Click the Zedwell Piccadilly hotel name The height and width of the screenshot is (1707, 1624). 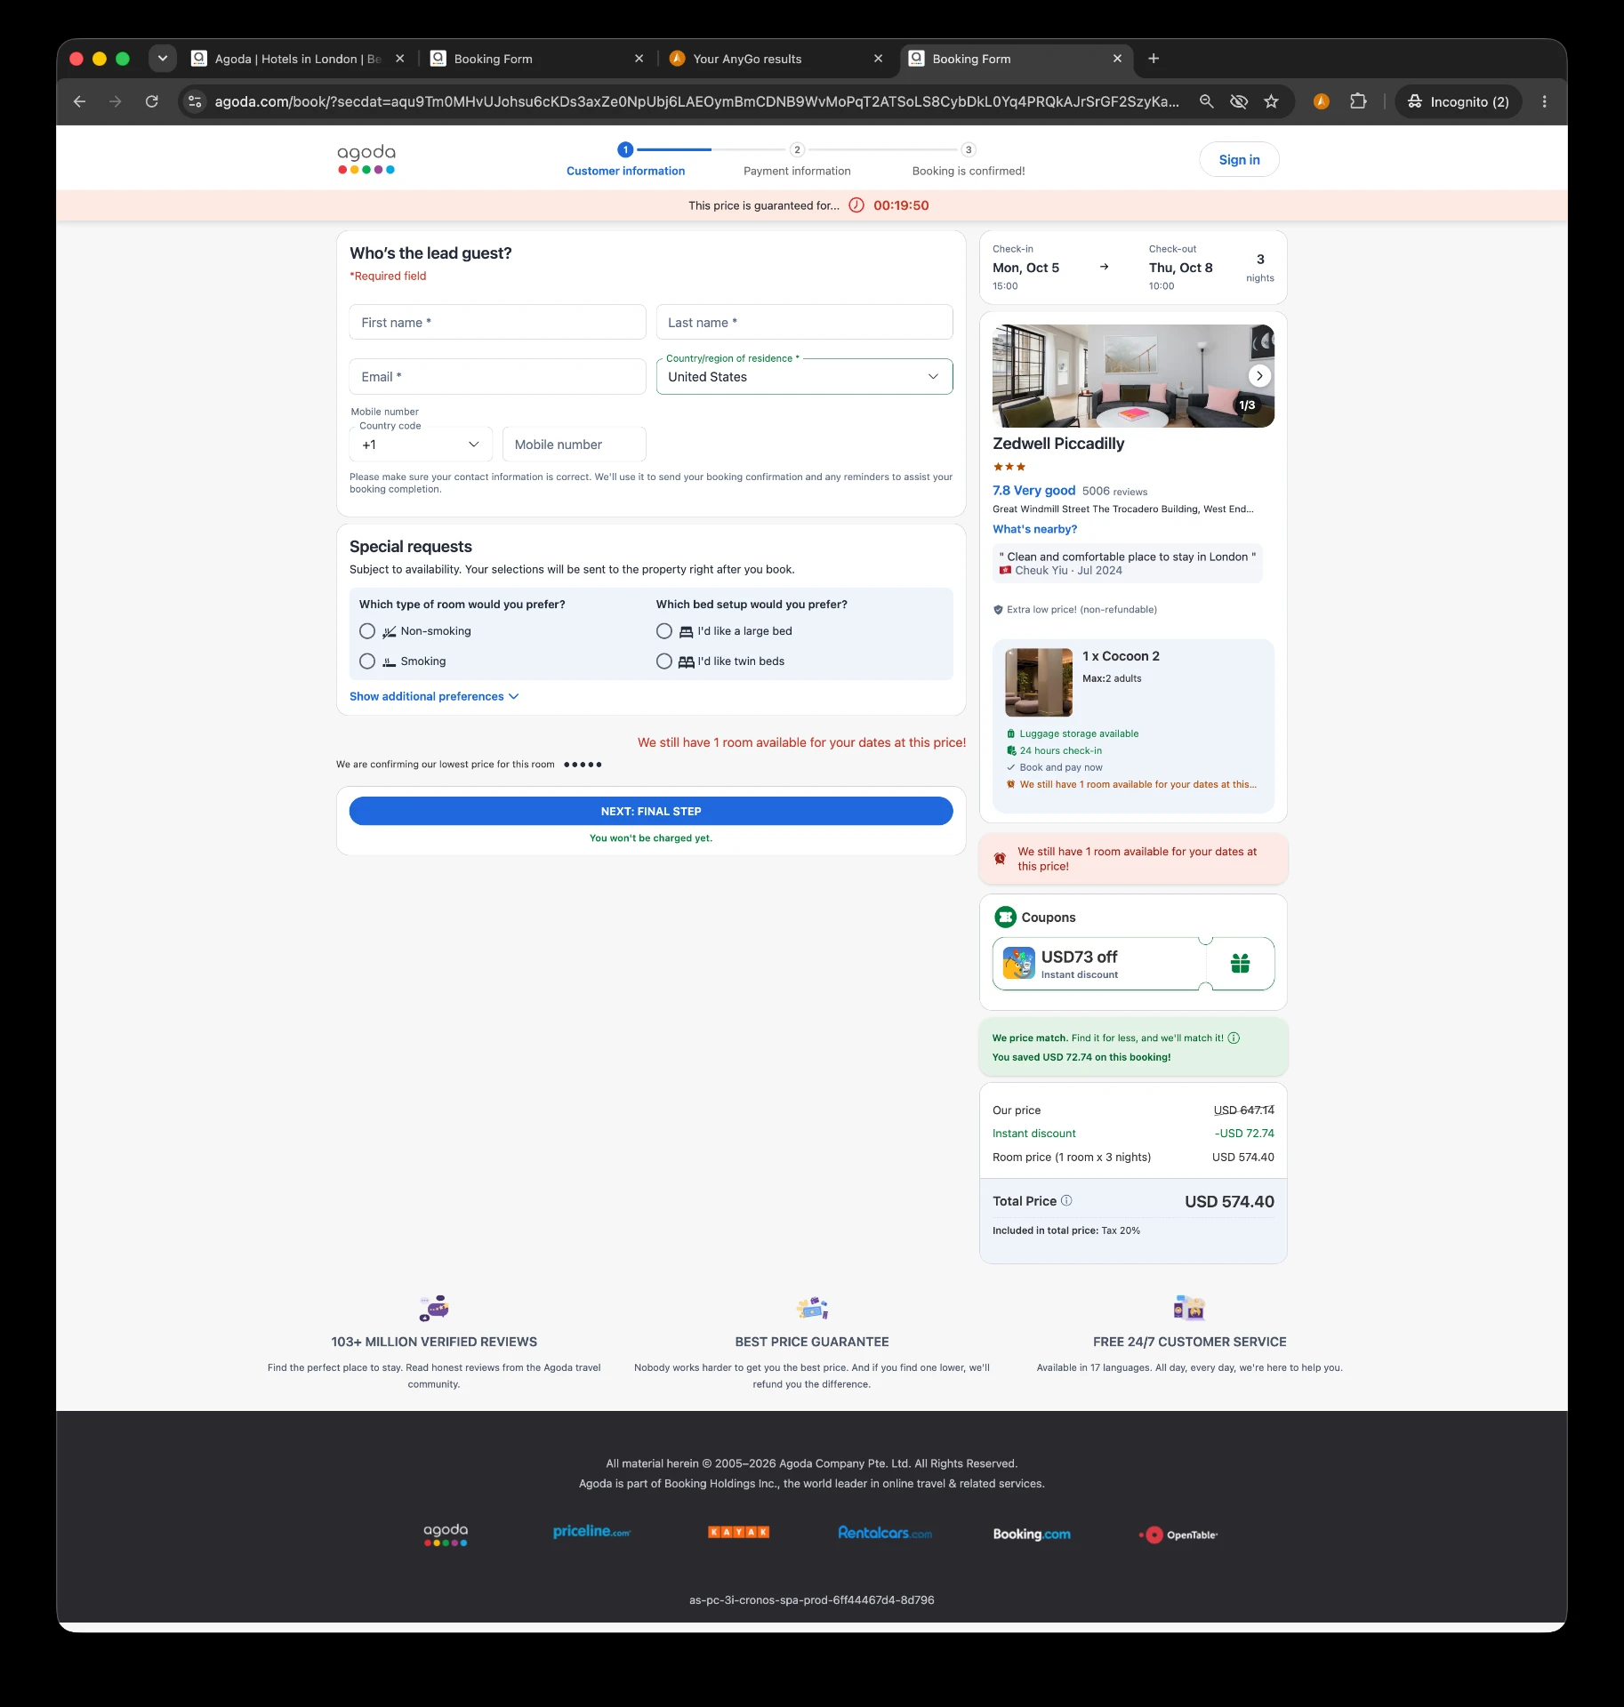[x=1058, y=444]
